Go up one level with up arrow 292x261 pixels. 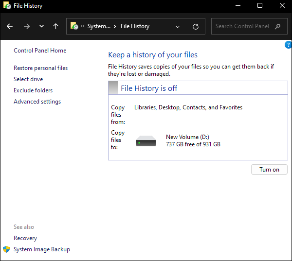55,26
